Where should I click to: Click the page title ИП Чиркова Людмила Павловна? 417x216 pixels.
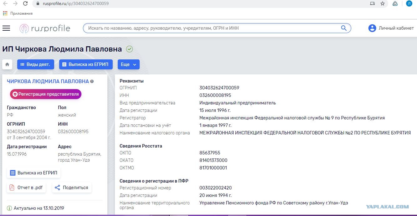62,49
